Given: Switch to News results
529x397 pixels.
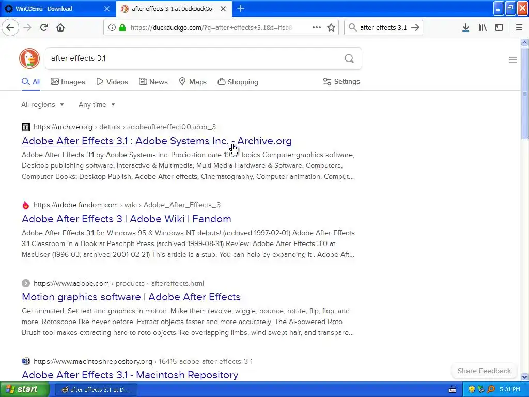Looking at the screenshot, I should 153,82.
